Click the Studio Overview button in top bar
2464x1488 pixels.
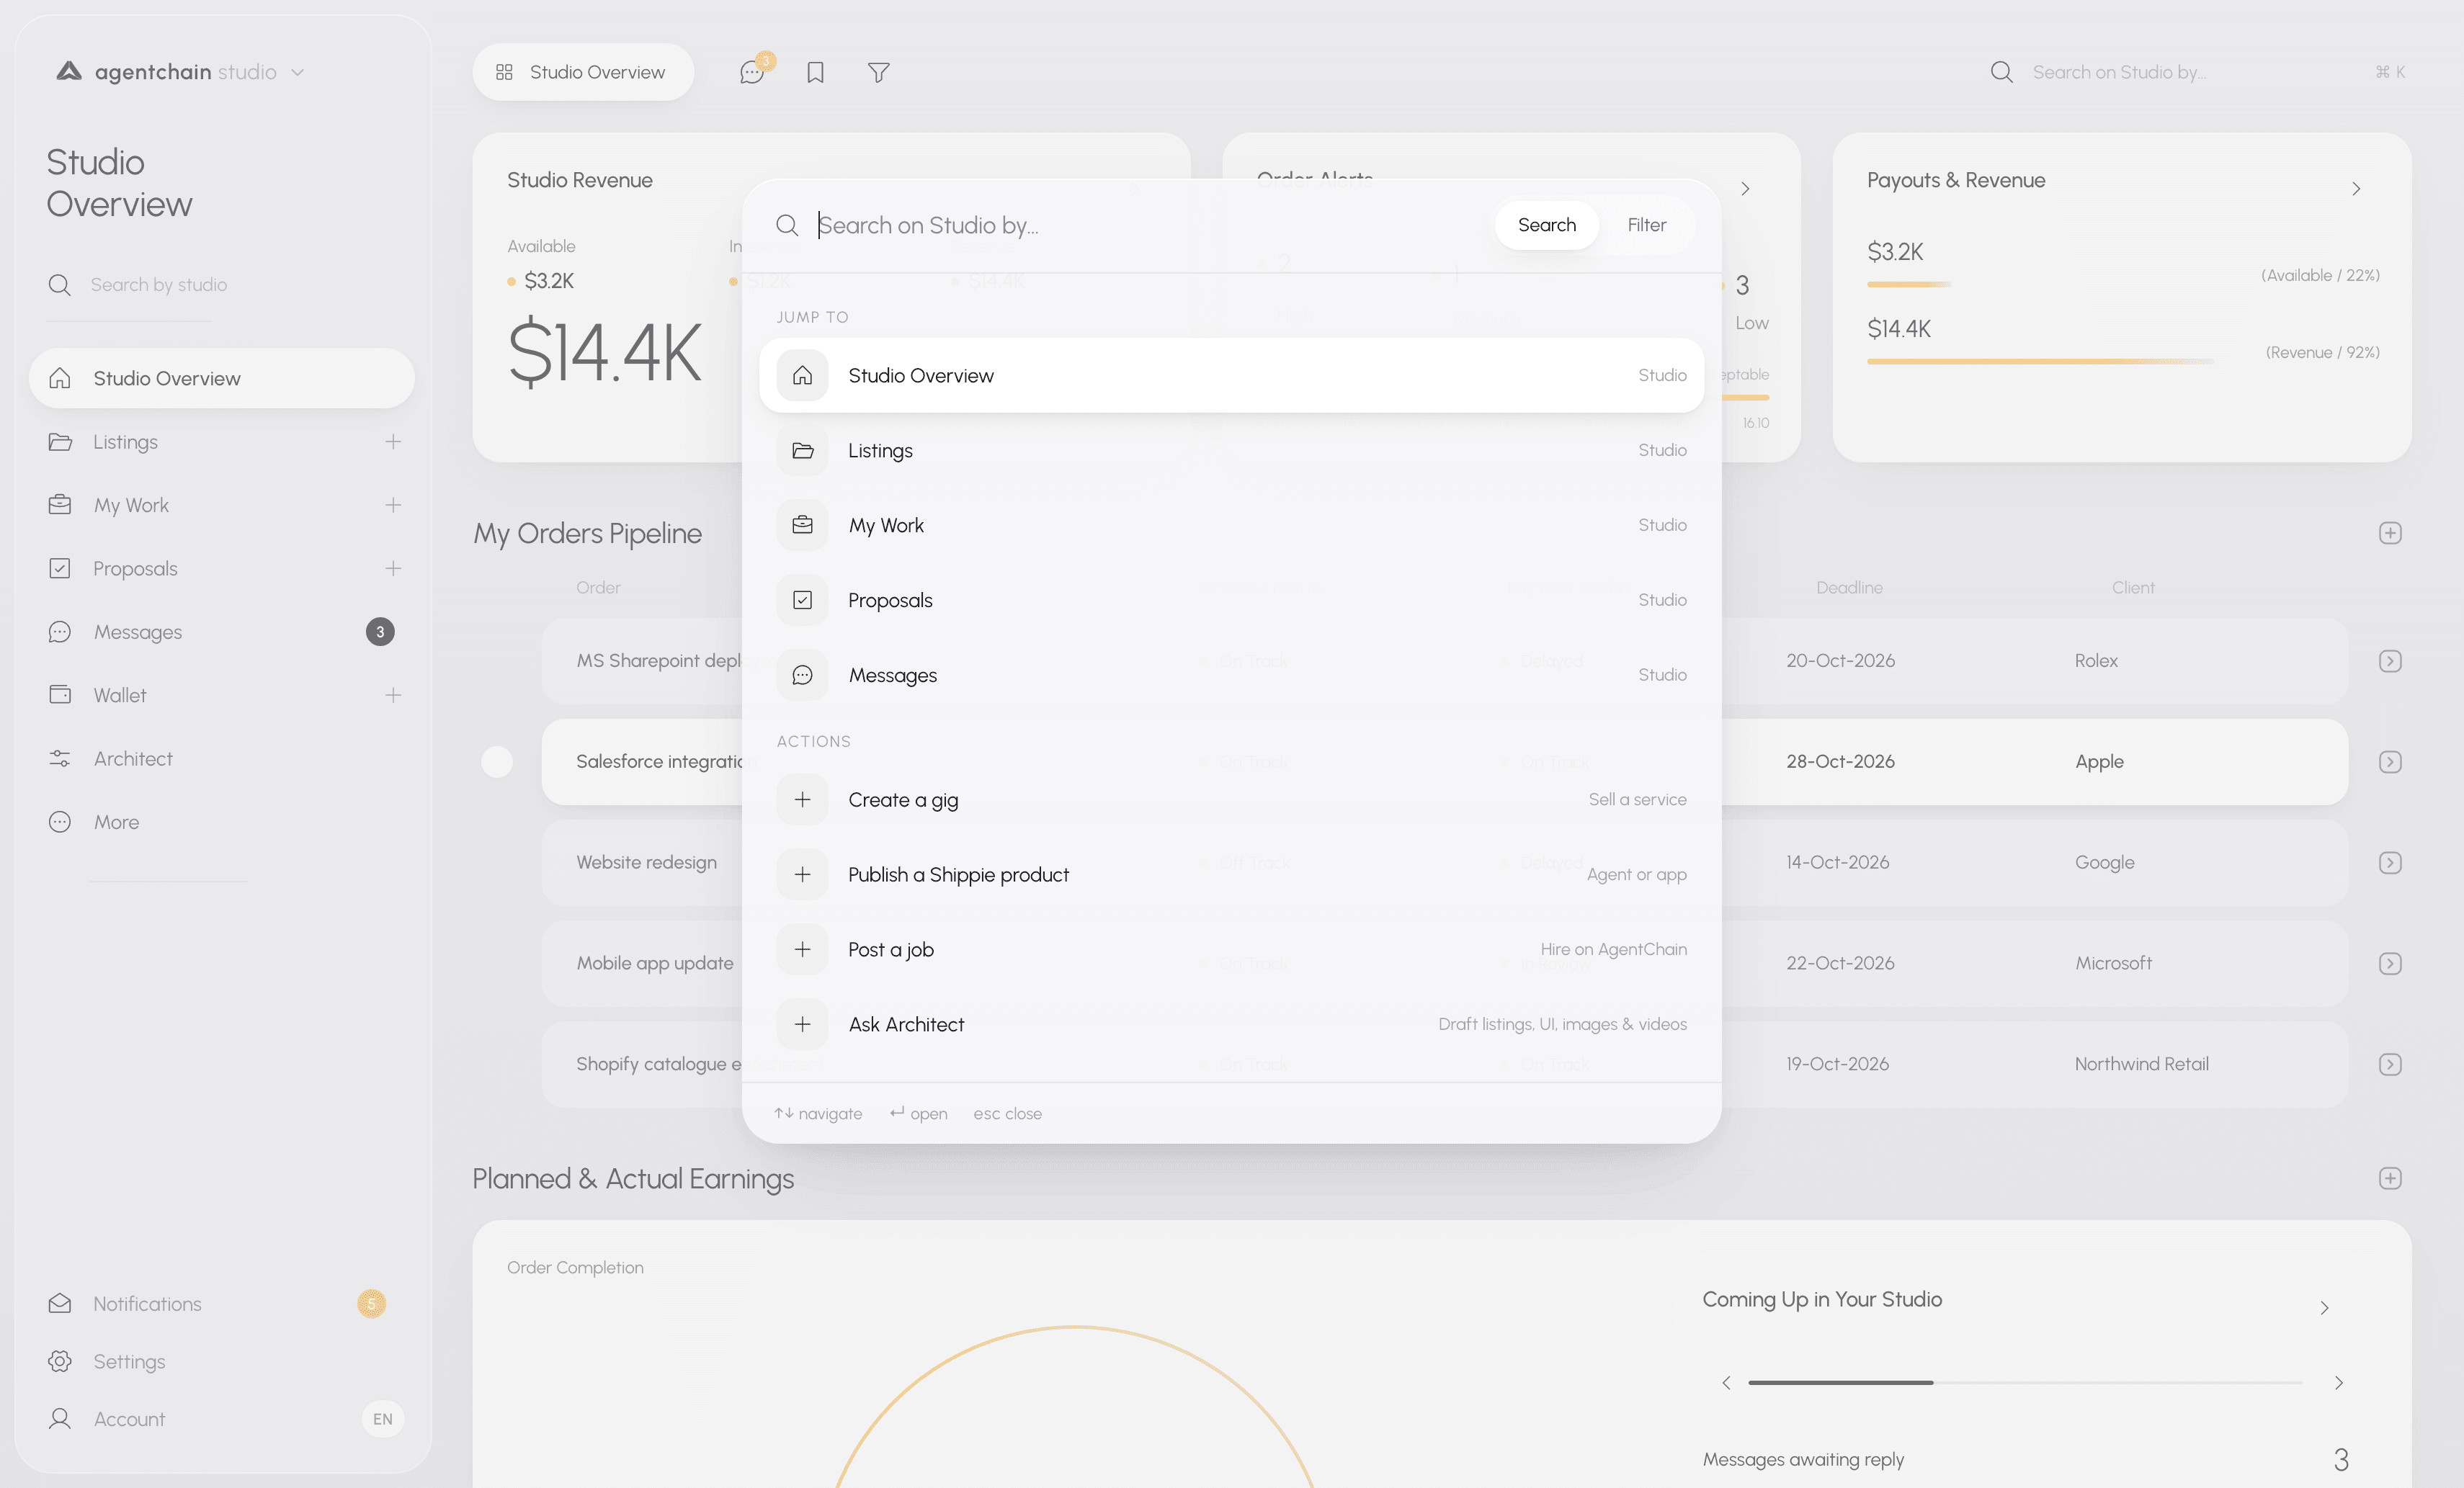(583, 72)
